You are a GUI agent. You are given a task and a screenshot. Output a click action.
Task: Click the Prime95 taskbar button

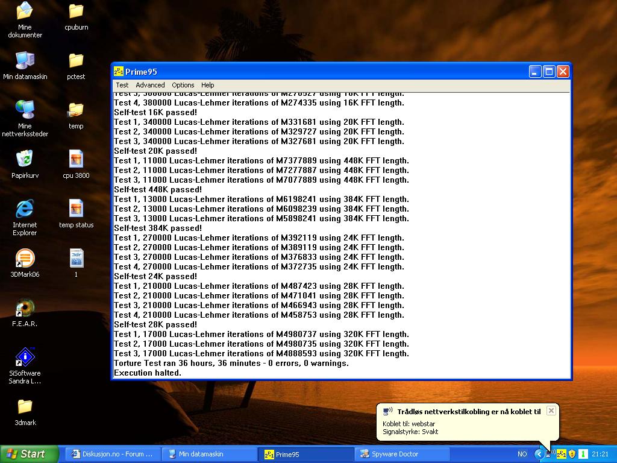[x=306, y=454]
